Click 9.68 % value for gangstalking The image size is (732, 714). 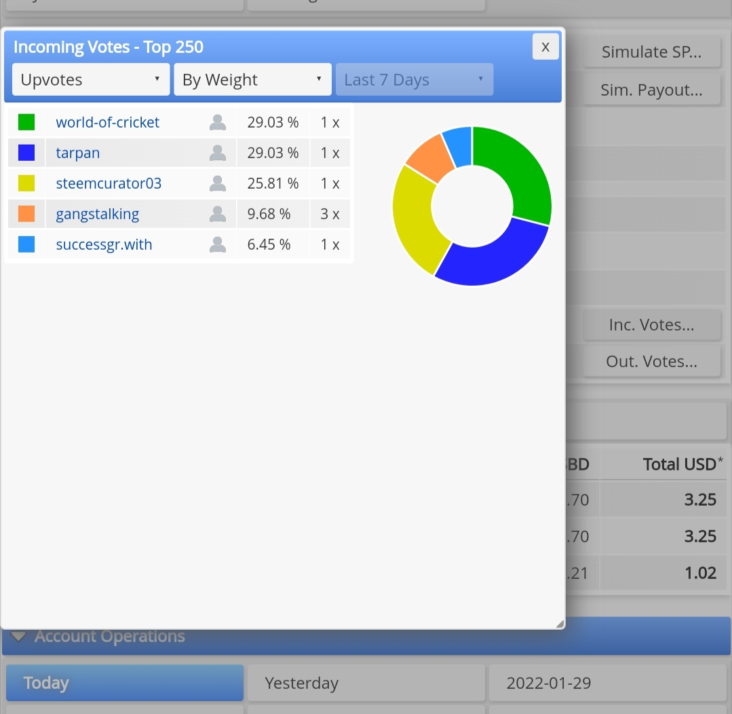[269, 214]
